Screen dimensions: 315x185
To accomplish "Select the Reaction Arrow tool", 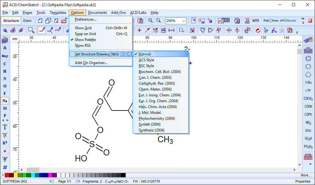I will pos(147,30).
